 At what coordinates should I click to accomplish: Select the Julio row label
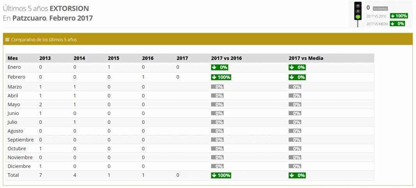12,122
